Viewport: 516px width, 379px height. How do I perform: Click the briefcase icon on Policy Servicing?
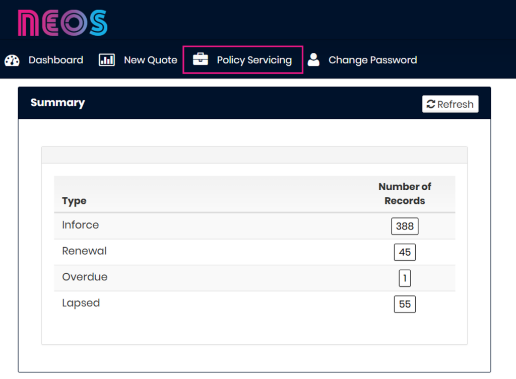pyautogui.click(x=200, y=59)
